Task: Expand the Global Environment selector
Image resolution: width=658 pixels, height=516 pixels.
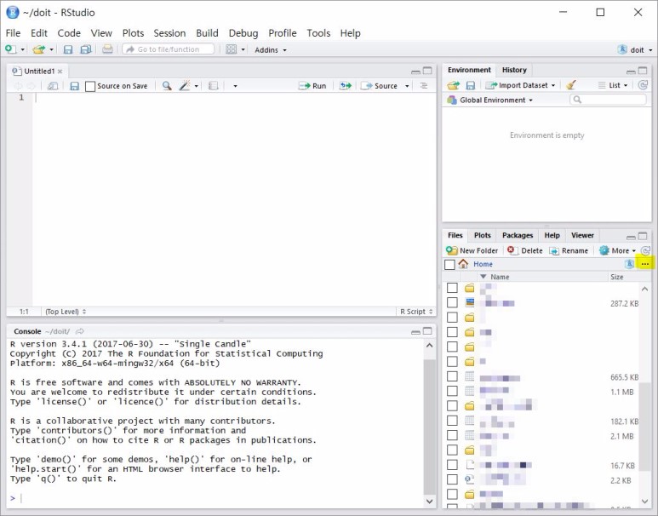Action: (490, 100)
